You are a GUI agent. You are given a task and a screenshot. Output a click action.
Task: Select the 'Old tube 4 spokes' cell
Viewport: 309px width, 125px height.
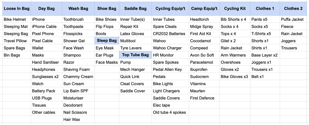tap(169, 113)
